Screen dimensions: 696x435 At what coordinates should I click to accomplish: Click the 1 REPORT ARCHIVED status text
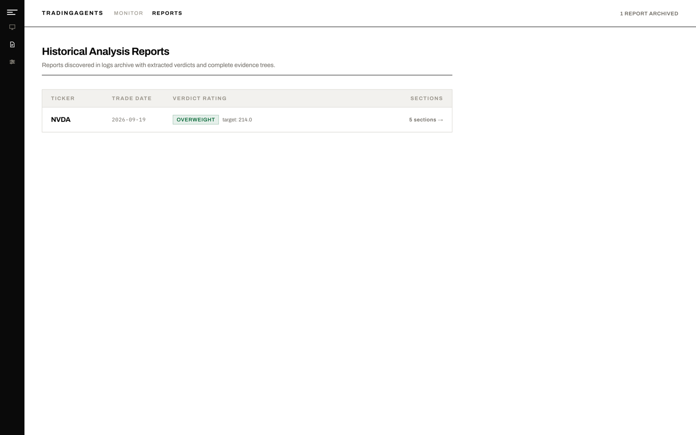point(649,13)
